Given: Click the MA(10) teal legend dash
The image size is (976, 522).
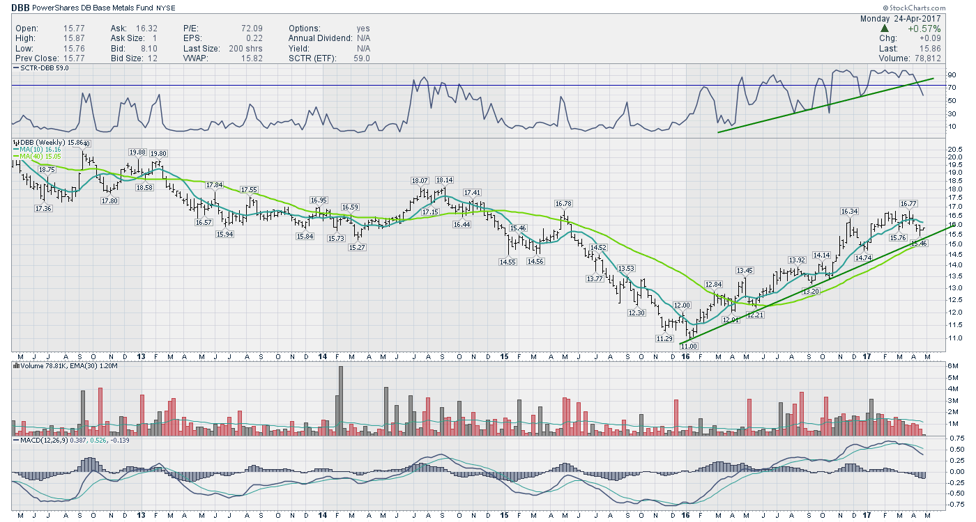Looking at the screenshot, I should click(x=16, y=150).
